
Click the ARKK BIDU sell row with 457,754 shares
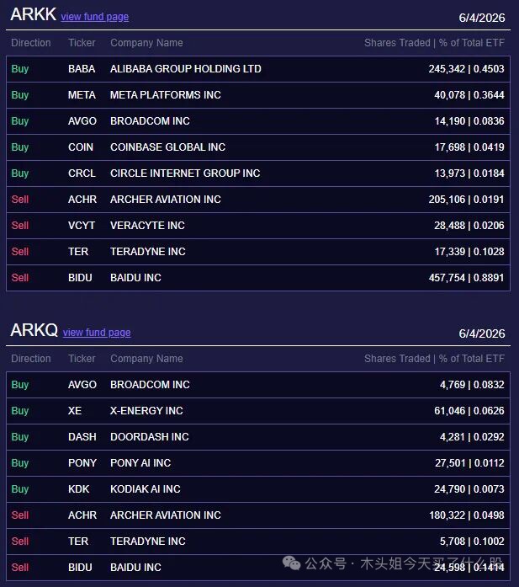[x=258, y=278]
